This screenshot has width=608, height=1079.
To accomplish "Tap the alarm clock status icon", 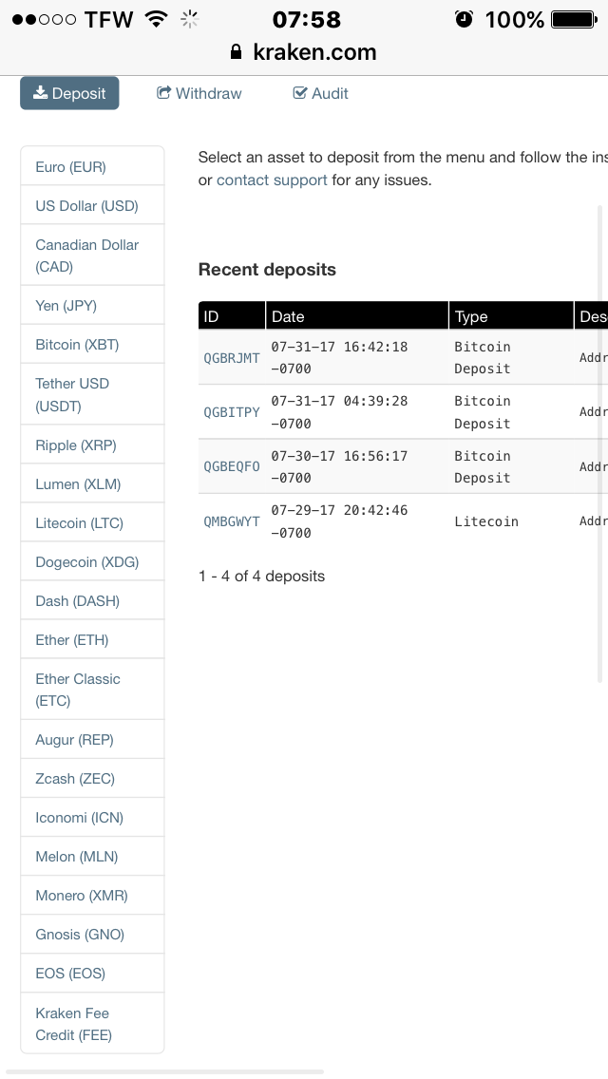I will [464, 19].
